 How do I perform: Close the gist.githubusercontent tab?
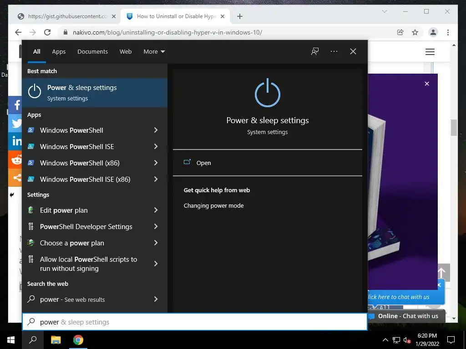click(x=113, y=16)
